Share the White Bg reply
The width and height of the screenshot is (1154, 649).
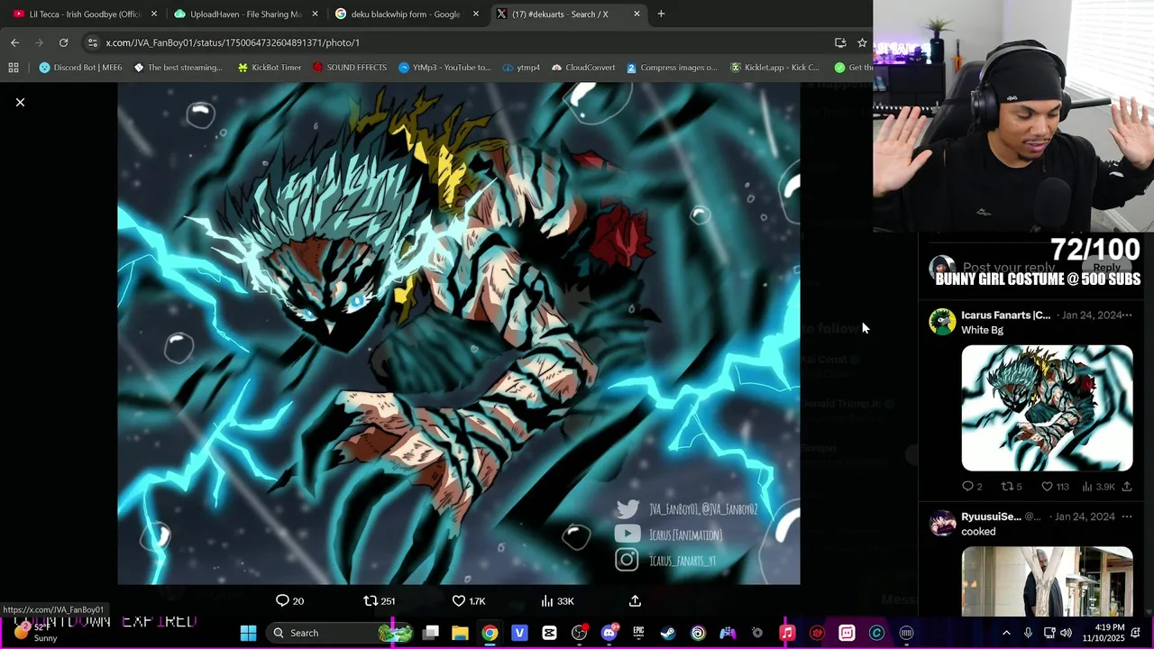[x=1127, y=487]
